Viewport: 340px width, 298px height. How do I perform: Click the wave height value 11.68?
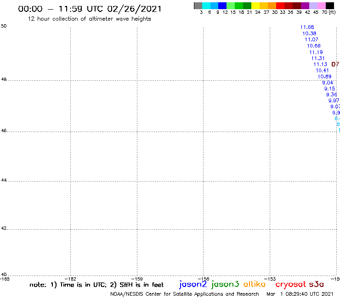307,27
